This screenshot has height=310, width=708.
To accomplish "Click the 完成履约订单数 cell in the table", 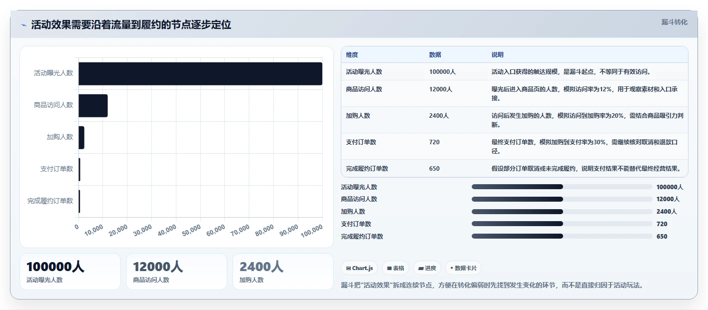I will pyautogui.click(x=367, y=169).
